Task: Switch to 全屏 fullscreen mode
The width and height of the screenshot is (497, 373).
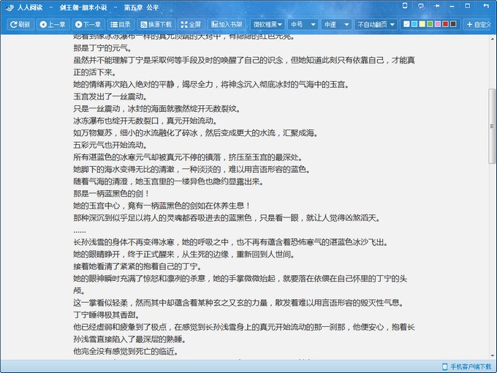Action: pyautogui.click(x=191, y=24)
